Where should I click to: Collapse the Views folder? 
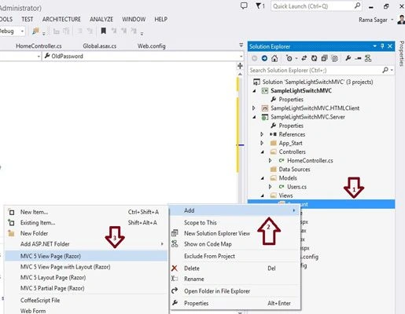click(x=263, y=195)
